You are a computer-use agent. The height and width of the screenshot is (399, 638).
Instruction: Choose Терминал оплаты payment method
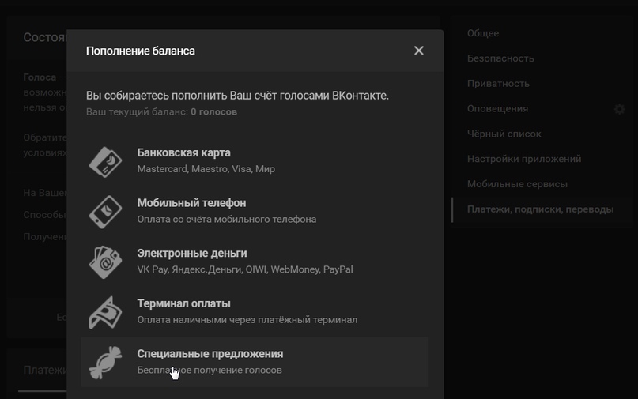tap(255, 312)
